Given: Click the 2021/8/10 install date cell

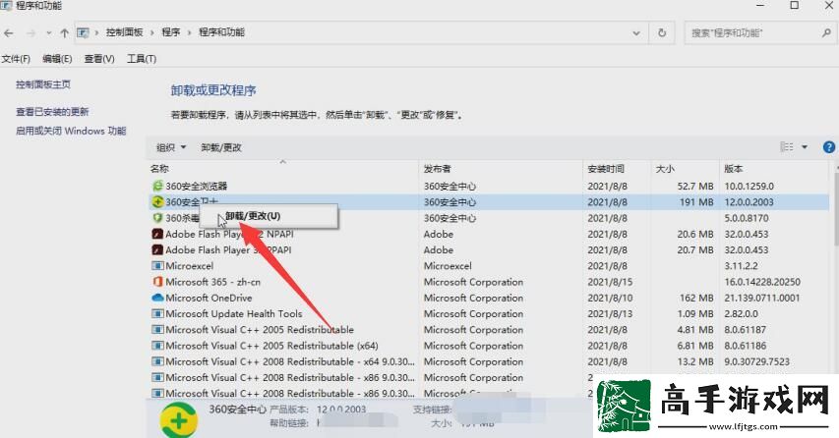Looking at the screenshot, I should point(610,298).
